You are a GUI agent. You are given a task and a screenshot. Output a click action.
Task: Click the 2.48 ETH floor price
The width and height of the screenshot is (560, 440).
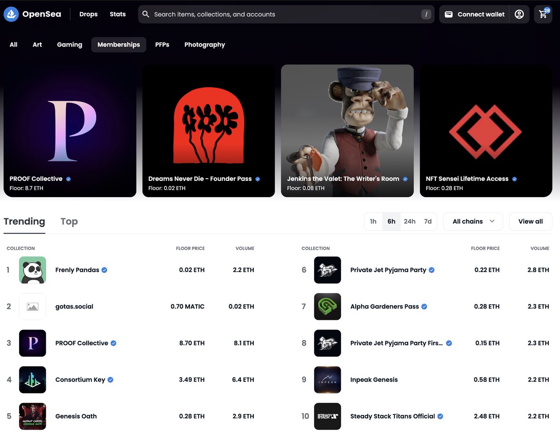click(x=487, y=416)
